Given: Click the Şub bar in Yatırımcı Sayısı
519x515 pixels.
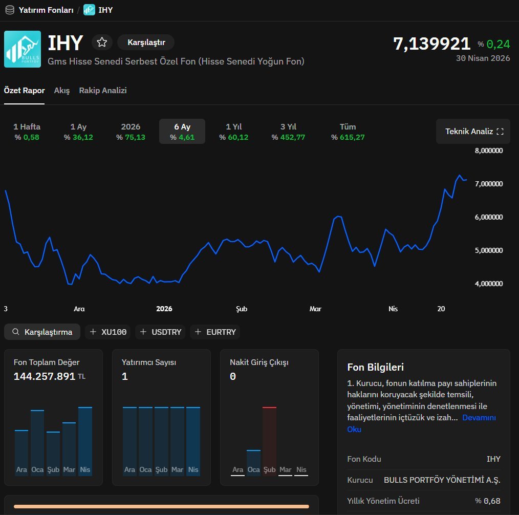Looking at the screenshot, I should tap(161, 441).
